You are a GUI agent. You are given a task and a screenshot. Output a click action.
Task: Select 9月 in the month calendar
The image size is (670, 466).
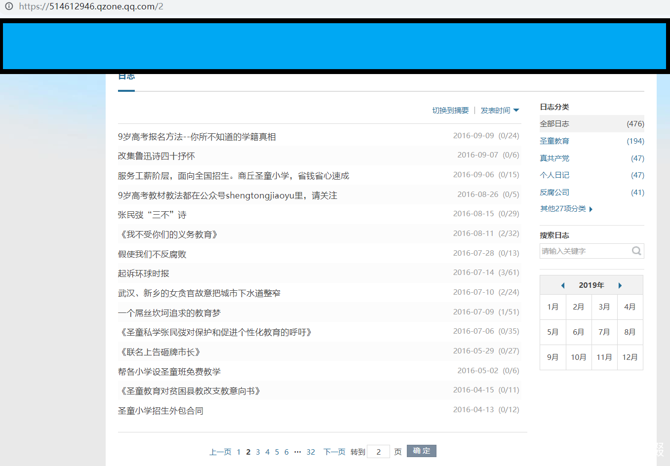553,357
